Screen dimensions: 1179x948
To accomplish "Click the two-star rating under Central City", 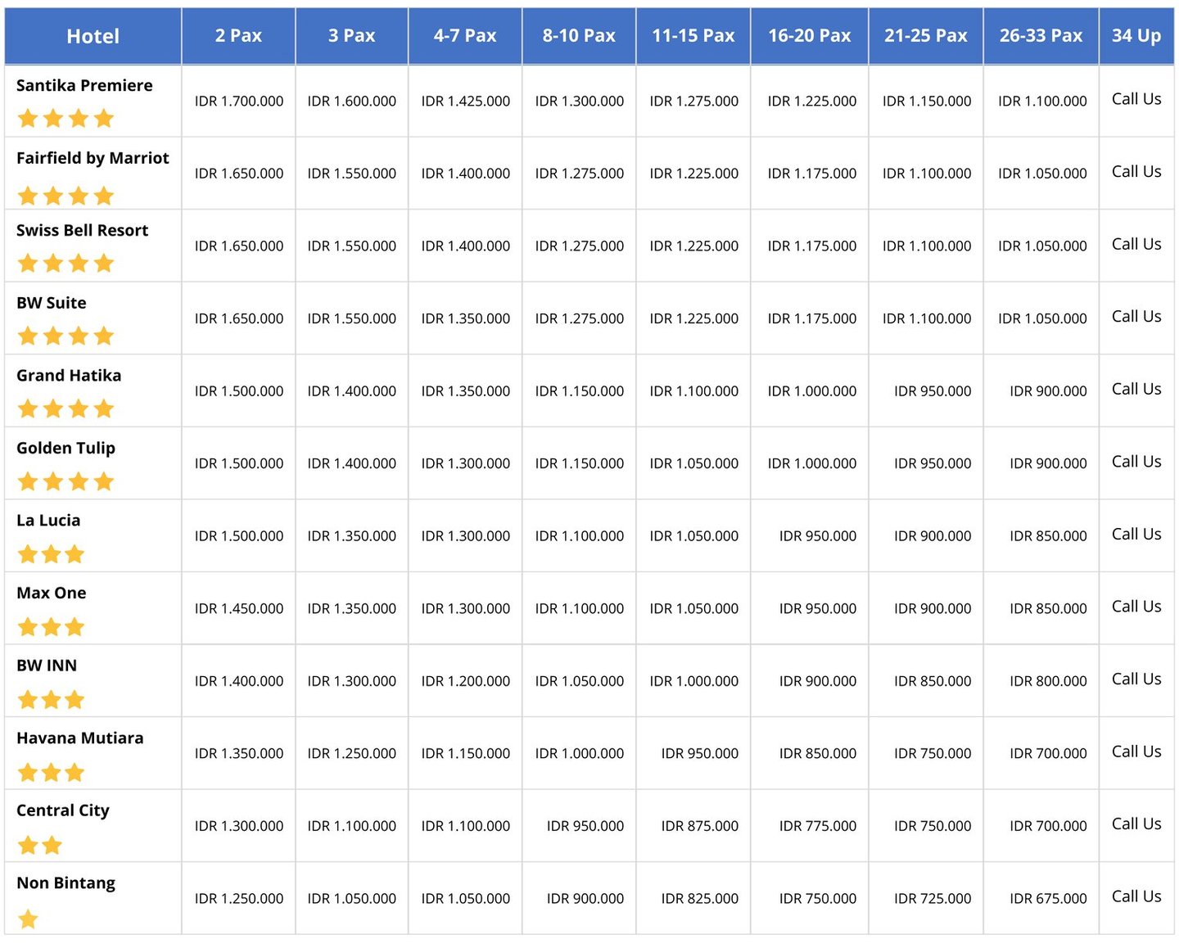I will pos(40,845).
